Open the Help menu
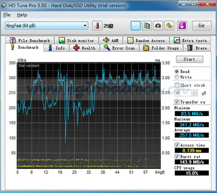 [x=22, y=15]
